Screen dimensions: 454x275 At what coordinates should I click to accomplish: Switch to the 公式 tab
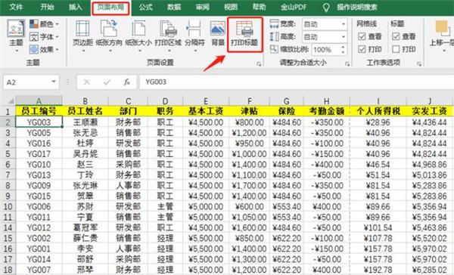tap(145, 7)
